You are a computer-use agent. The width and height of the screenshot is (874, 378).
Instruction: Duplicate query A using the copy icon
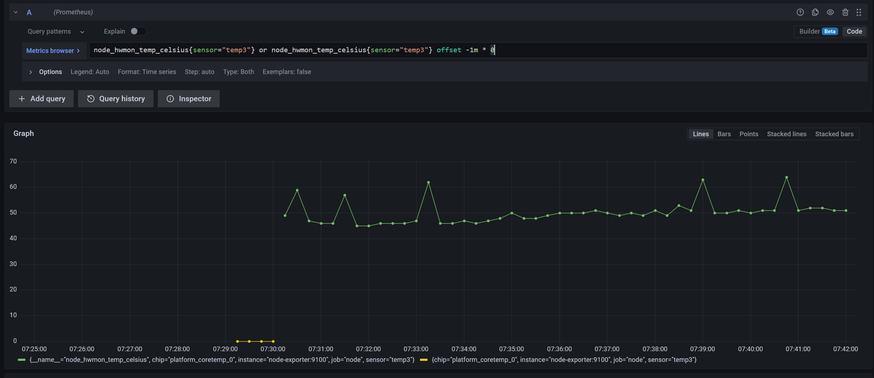point(815,12)
